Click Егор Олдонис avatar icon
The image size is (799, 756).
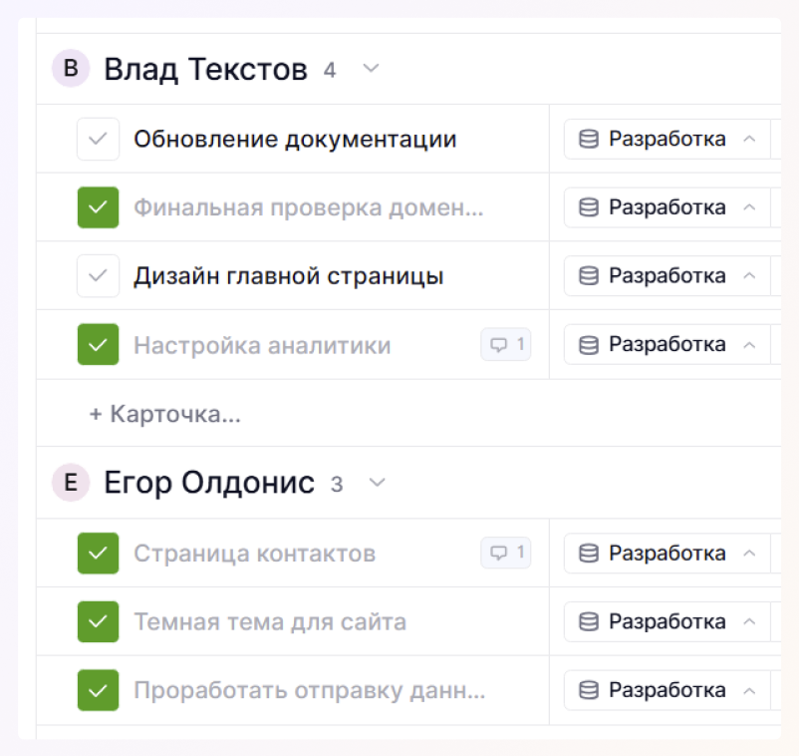coord(71,483)
